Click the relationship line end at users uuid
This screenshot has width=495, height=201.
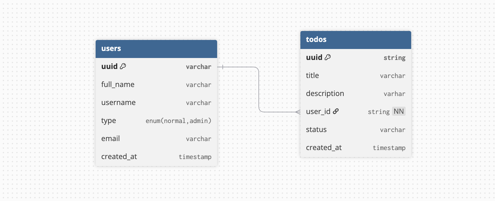tap(222, 67)
